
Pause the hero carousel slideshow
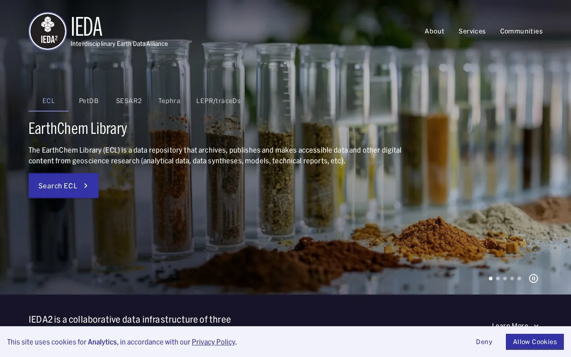tap(534, 278)
